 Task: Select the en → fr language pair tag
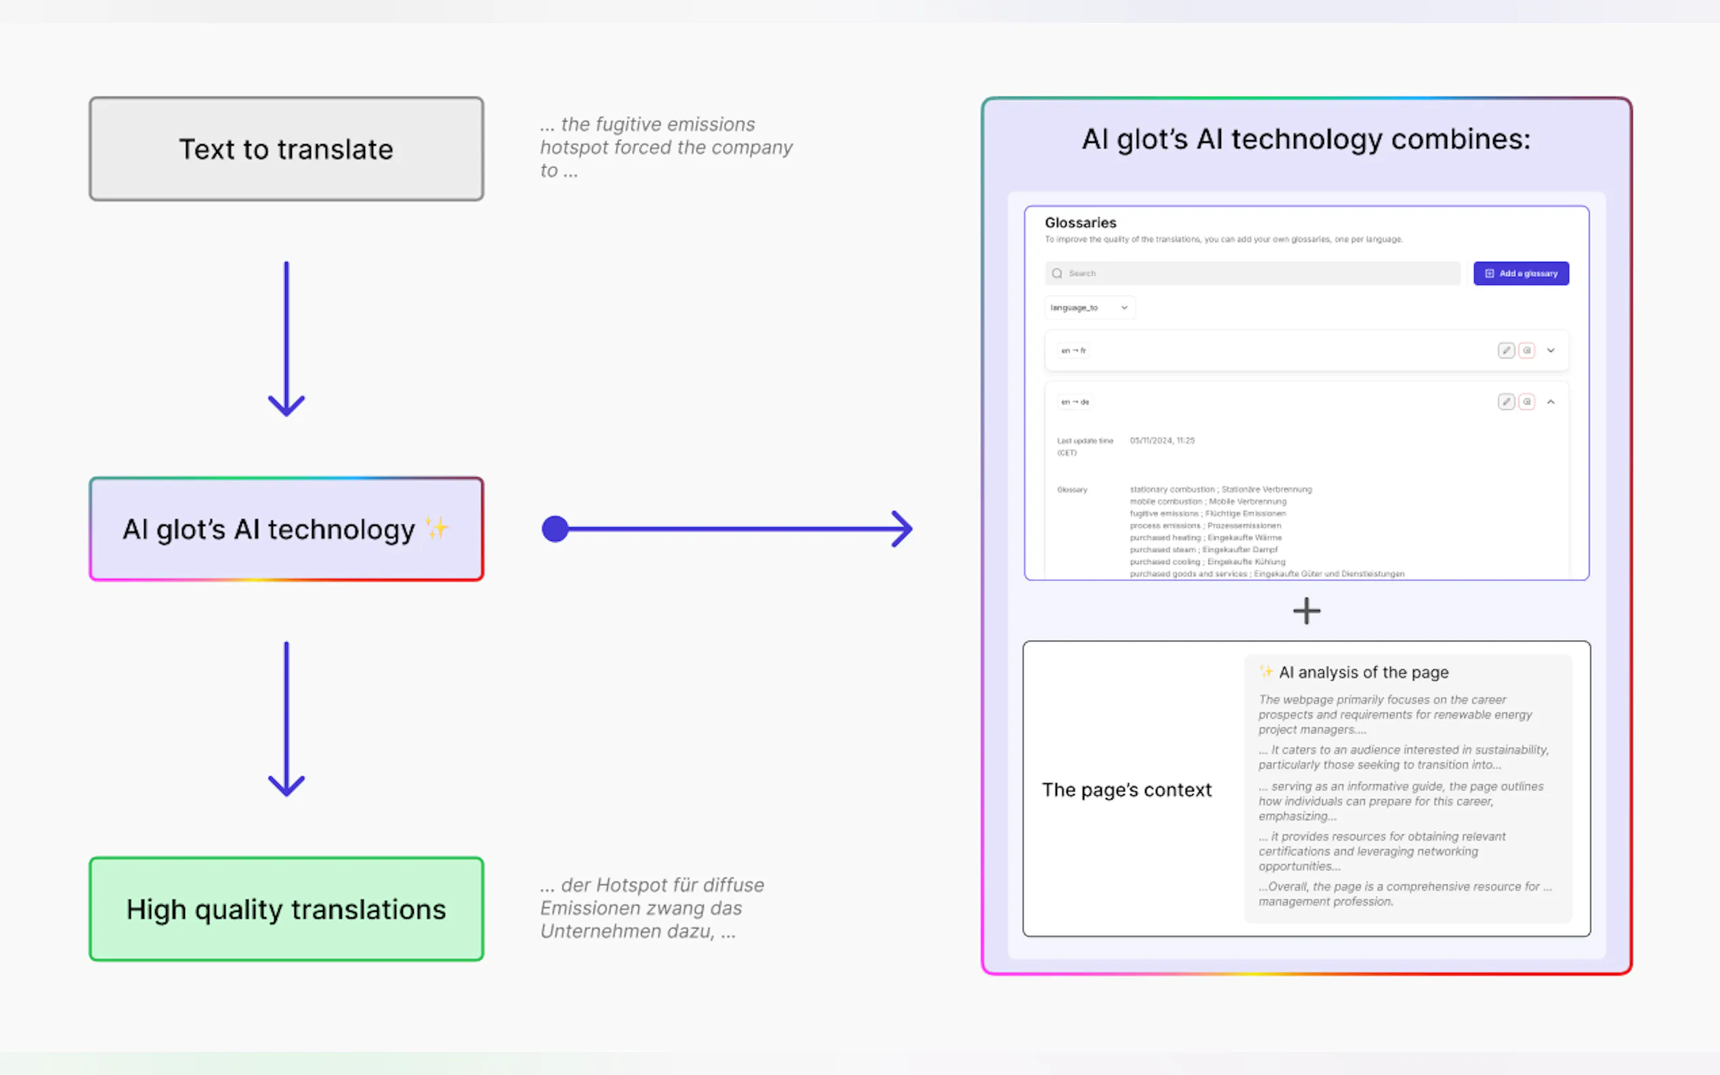pos(1073,351)
